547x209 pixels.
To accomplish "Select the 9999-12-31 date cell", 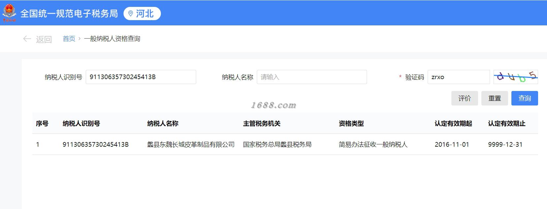I will point(505,144).
